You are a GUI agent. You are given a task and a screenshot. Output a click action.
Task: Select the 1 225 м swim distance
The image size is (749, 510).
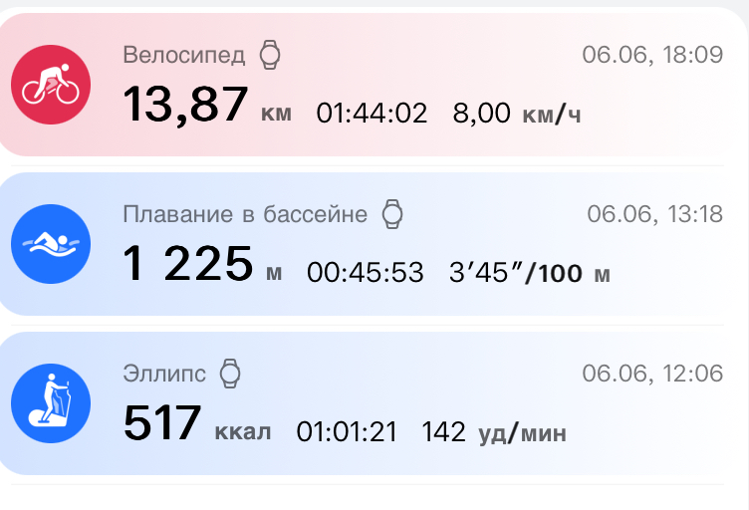[x=202, y=265]
